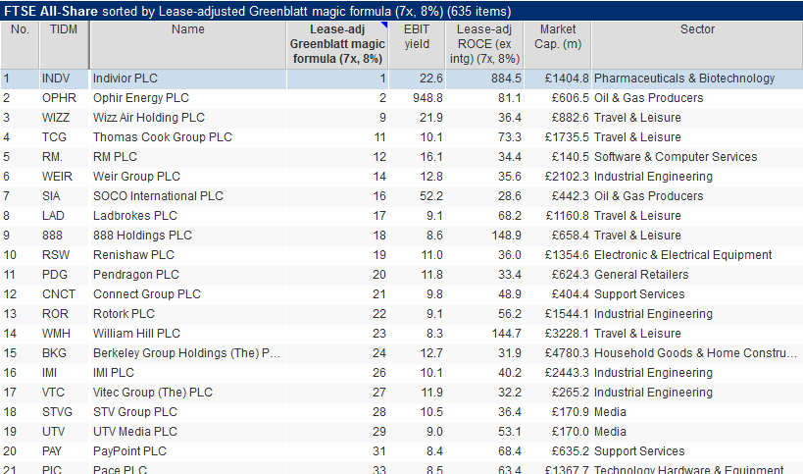Click the STVG ticker cell
Image resolution: width=803 pixels, height=474 pixels.
click(57, 412)
